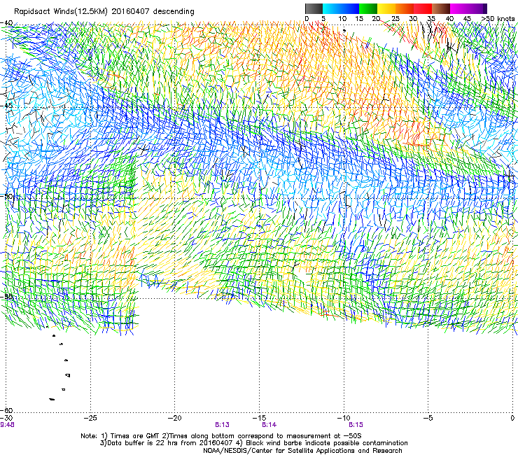
Task: Click the '-15' longitude axis label
Action: 259,419
